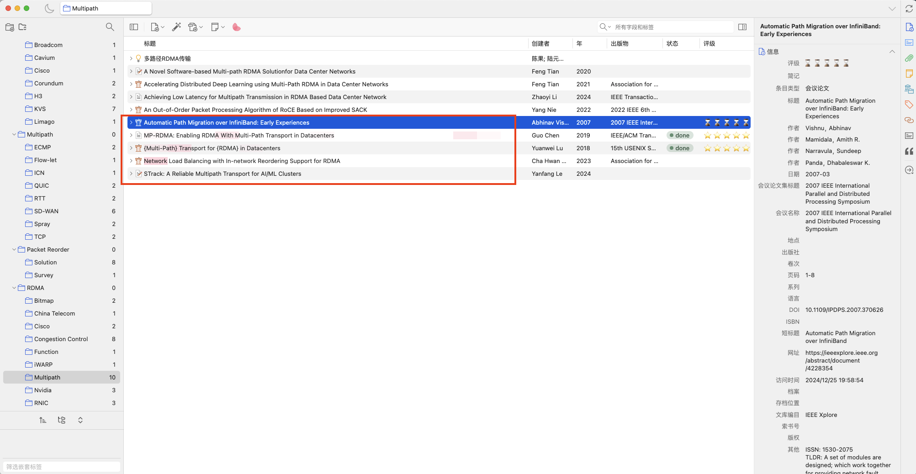Collapse the RDMA collection tree
This screenshot has height=474, width=916.
pos(14,288)
